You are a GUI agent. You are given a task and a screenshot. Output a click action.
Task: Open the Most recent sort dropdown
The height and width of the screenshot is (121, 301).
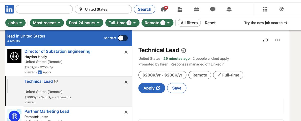pos(47,23)
